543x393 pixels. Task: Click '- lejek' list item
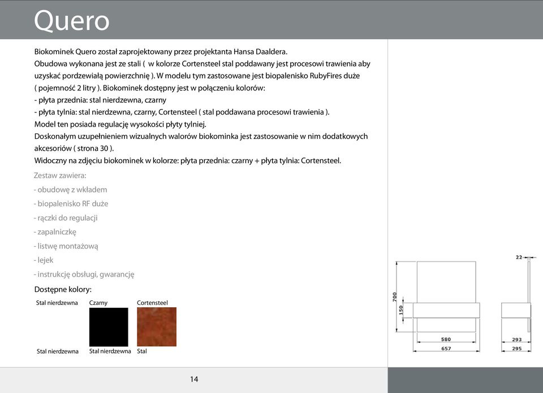click(x=44, y=260)
